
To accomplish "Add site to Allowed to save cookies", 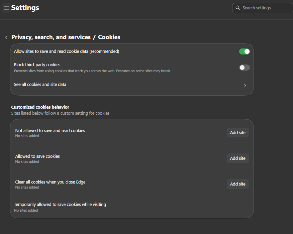I will click(237, 158).
